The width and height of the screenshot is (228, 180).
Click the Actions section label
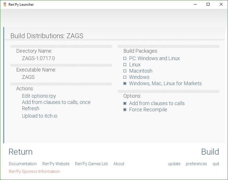pyautogui.click(x=25, y=89)
